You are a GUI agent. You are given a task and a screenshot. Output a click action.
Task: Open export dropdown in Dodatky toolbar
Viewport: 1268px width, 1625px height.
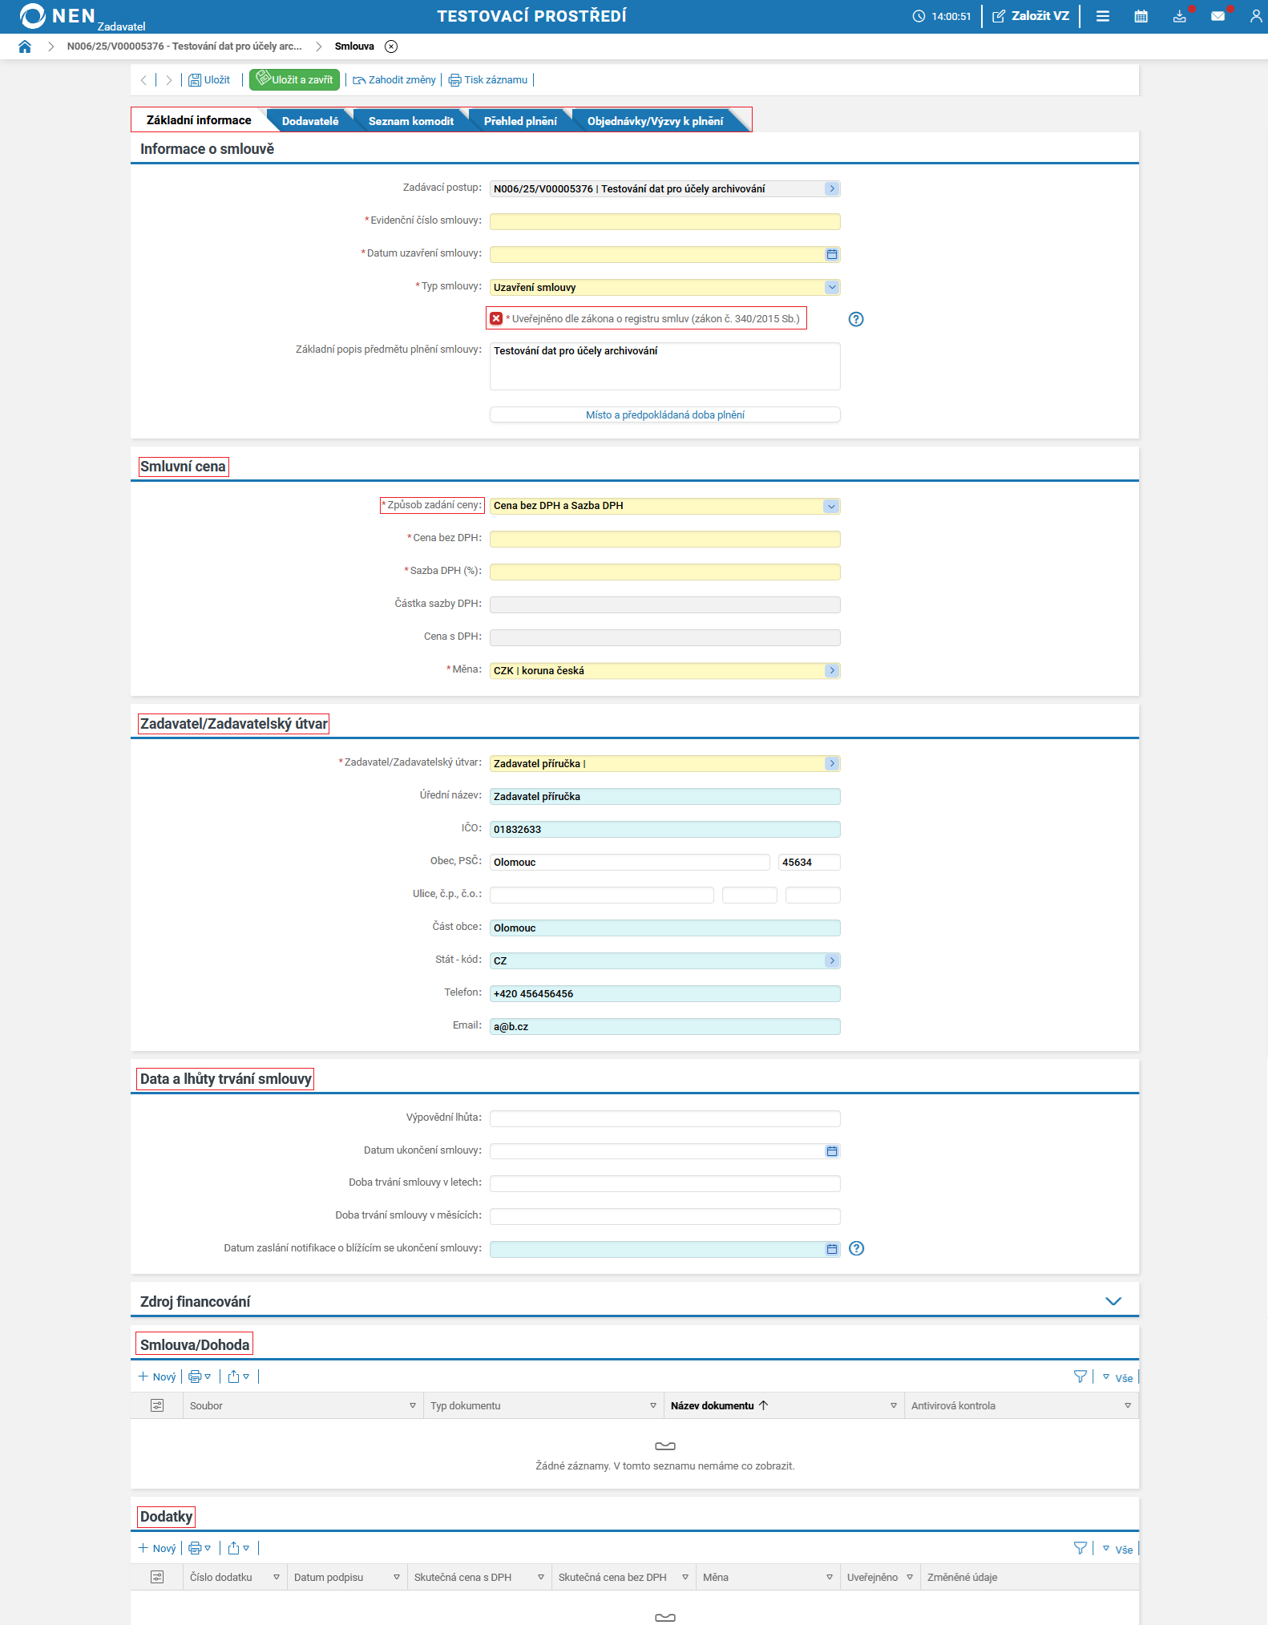[239, 1548]
